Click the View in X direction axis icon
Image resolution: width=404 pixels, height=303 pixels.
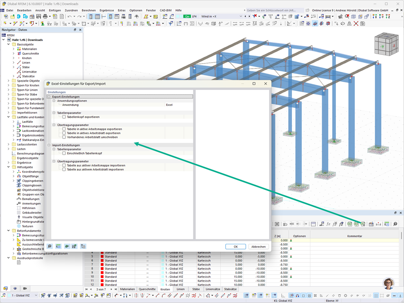(375, 17)
